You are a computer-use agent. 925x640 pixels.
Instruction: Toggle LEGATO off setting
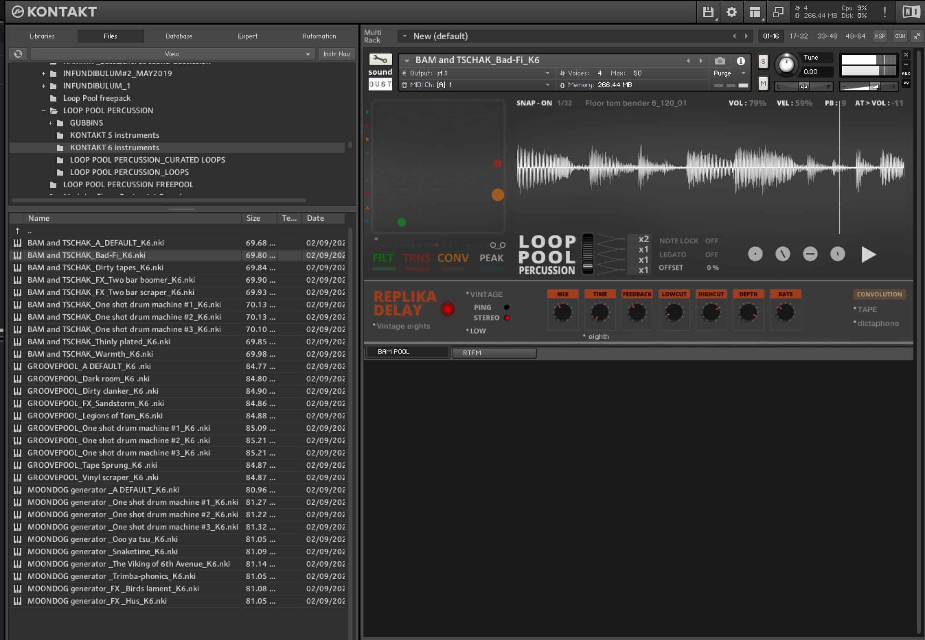point(711,254)
